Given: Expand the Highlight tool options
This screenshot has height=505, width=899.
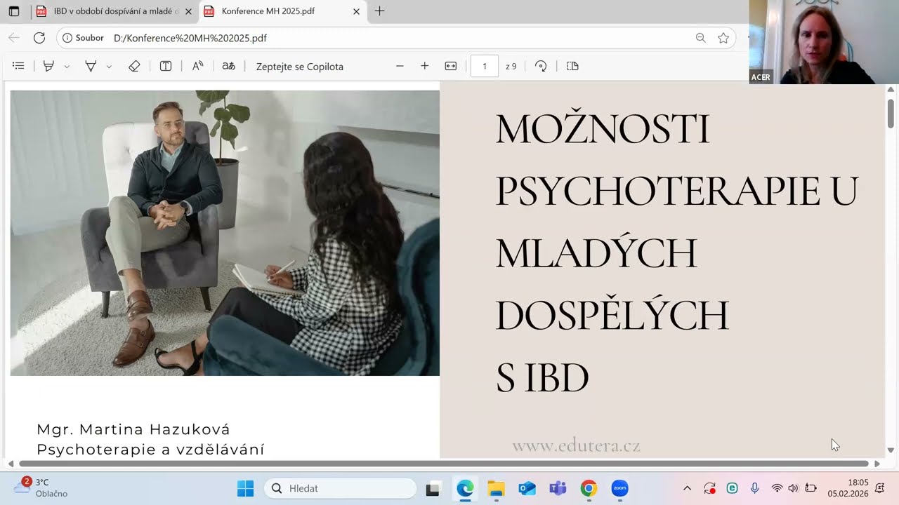Looking at the screenshot, I should click(x=67, y=67).
